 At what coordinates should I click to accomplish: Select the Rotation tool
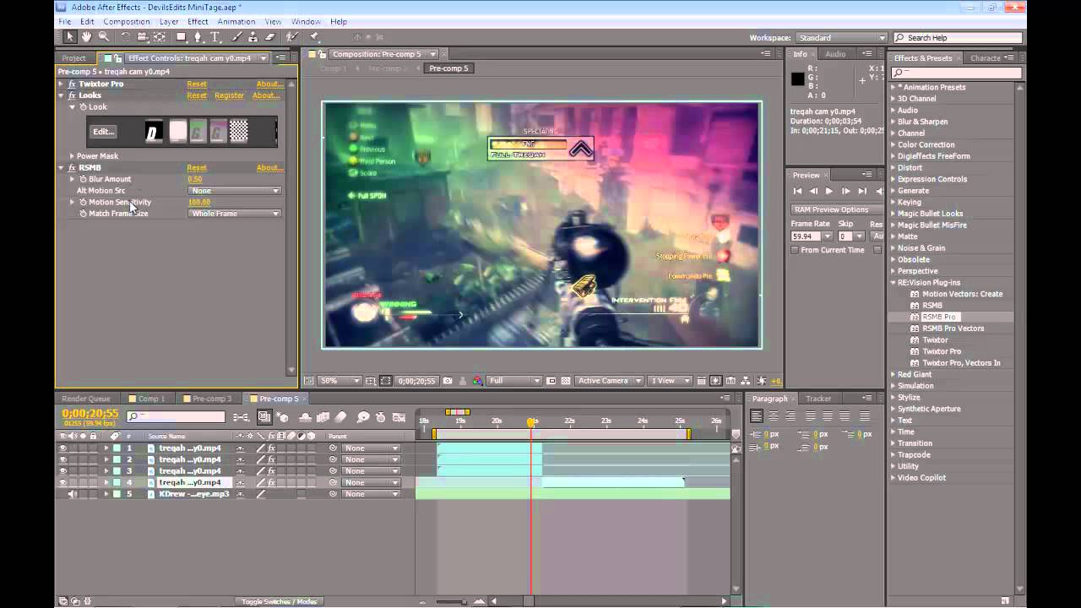[x=125, y=37]
